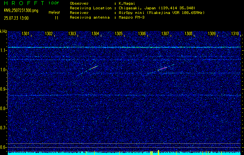244x155 pixels.
Task: Click the 1.0 kHz frequency label
Action: tap(3, 70)
